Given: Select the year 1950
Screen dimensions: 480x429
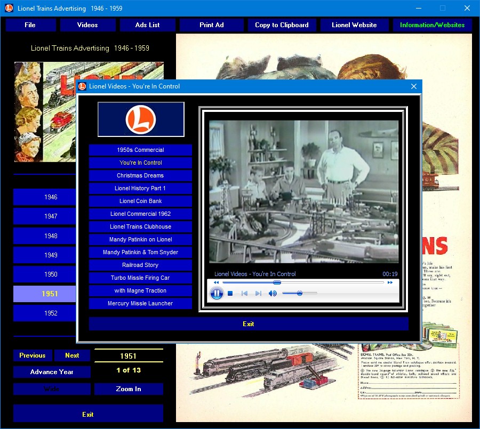Looking at the screenshot, I should (45, 274).
